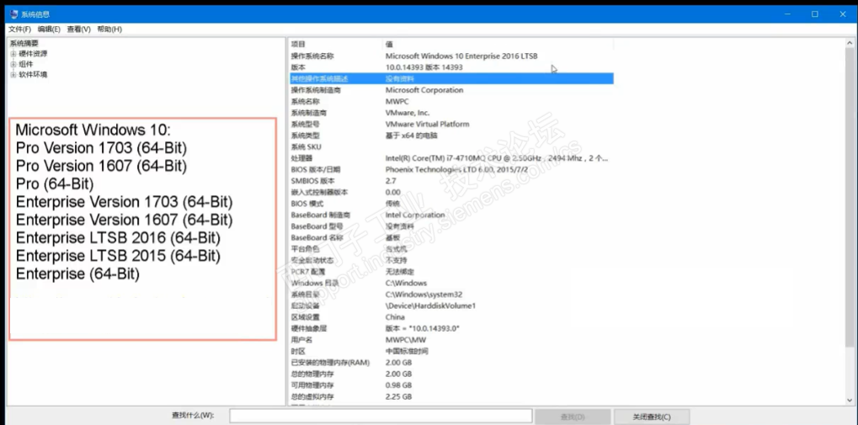Select the 组件 tree label
Viewport: 858px width, 425px height.
tap(26, 64)
